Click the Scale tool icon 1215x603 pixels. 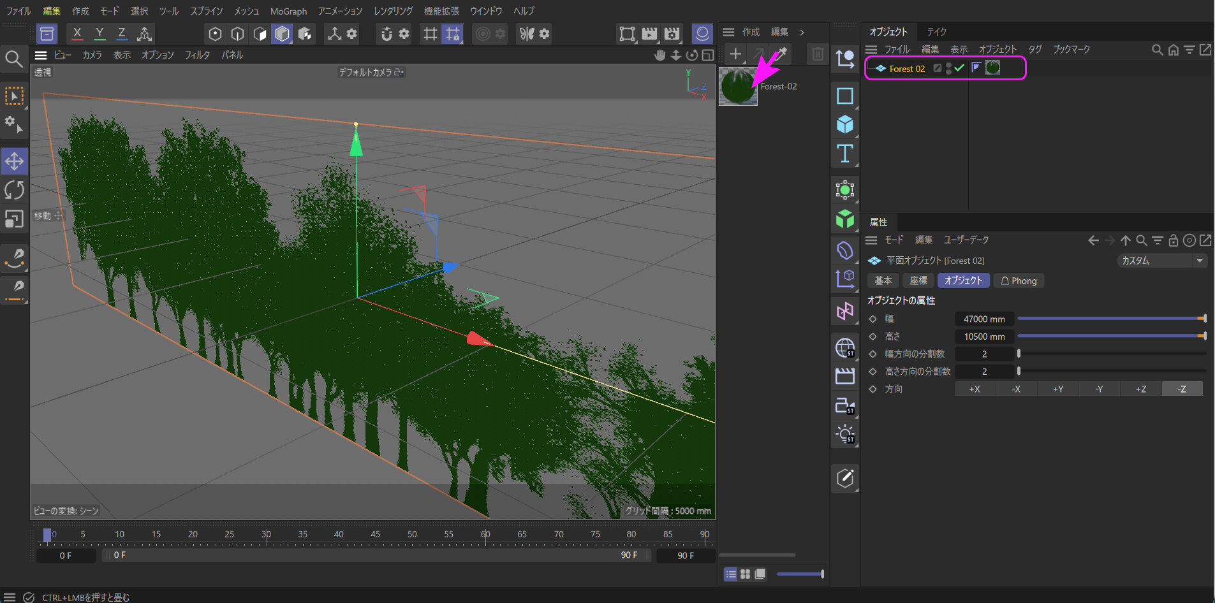pos(14,219)
